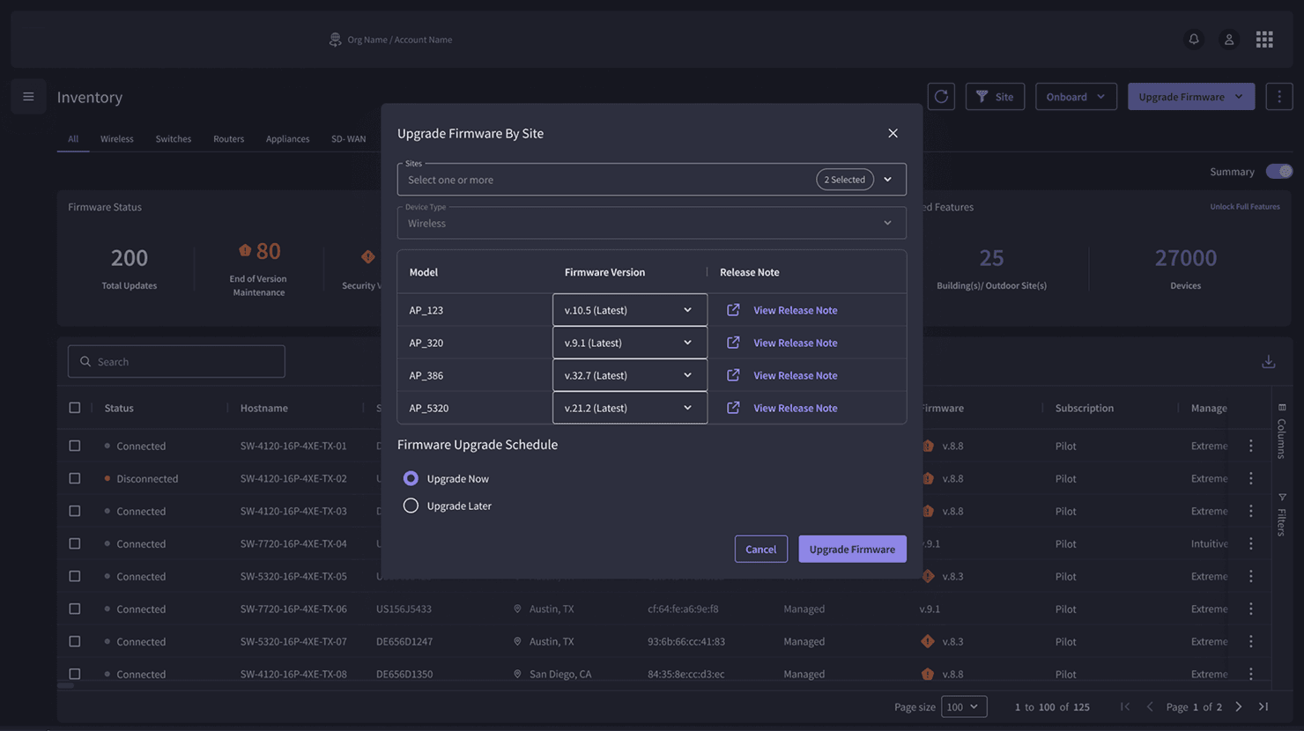Switch to the All tab
Screen dimensions: 1304x731
(73, 138)
